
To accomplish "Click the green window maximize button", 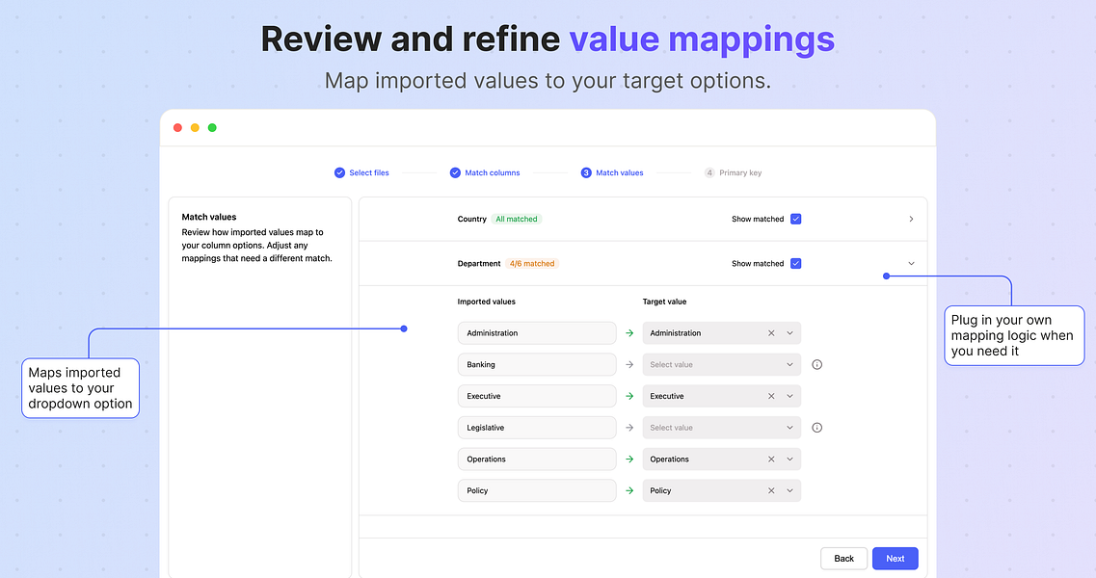I will (x=212, y=128).
